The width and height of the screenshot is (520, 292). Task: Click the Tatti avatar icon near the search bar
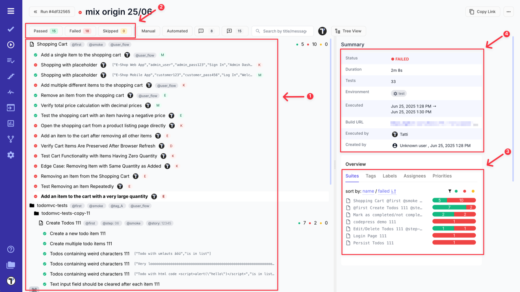click(322, 31)
